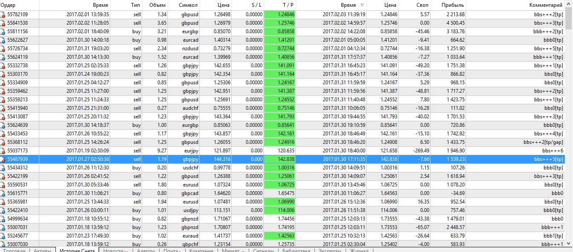Click the order icon beside 55413087
Viewport: 573px width, 252px height.
click(3, 117)
